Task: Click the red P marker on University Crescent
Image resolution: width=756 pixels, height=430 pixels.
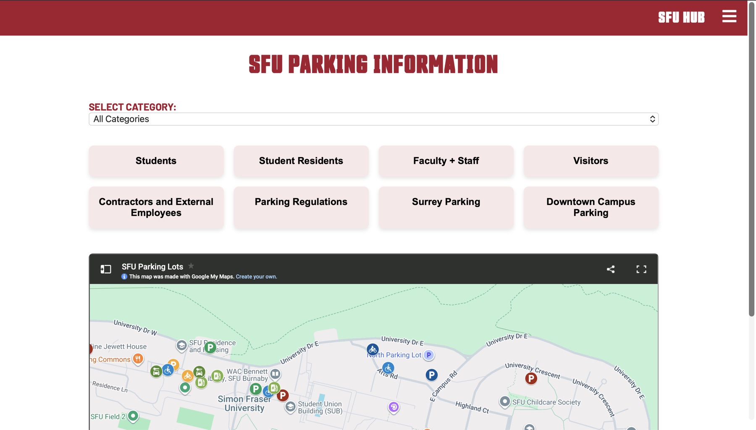Action: [x=531, y=378]
